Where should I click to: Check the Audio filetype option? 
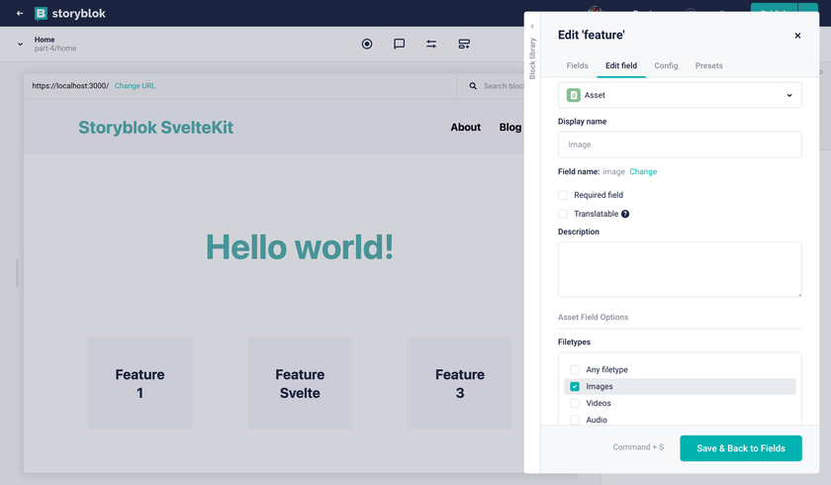575,420
